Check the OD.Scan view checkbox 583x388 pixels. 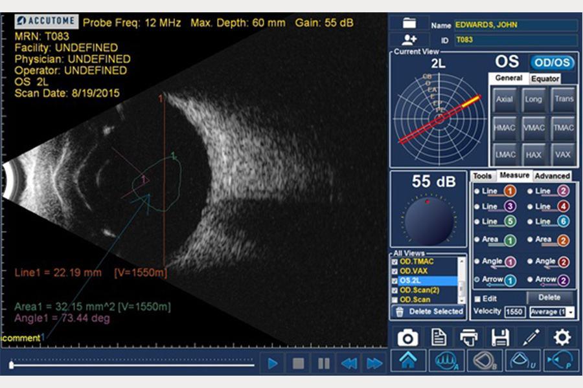click(395, 299)
